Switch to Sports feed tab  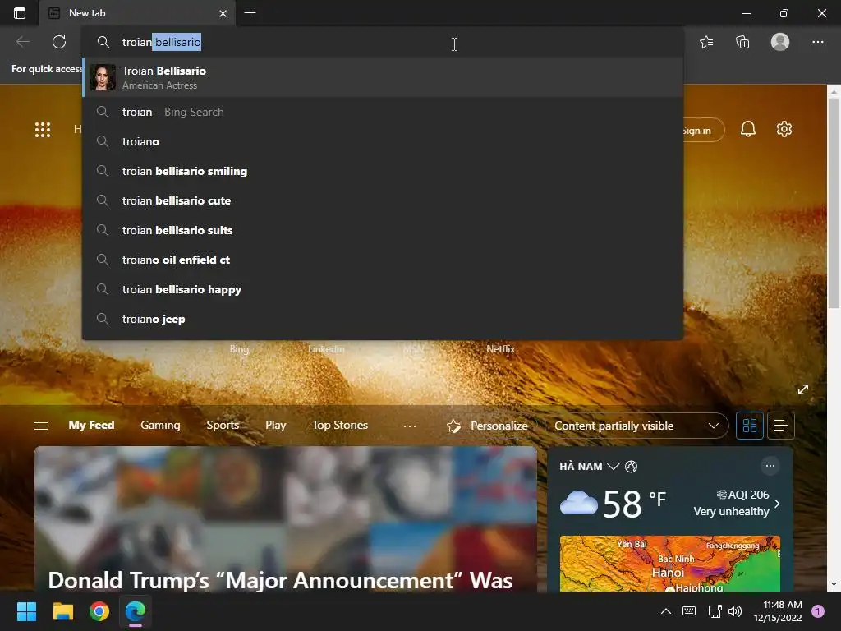click(x=223, y=425)
